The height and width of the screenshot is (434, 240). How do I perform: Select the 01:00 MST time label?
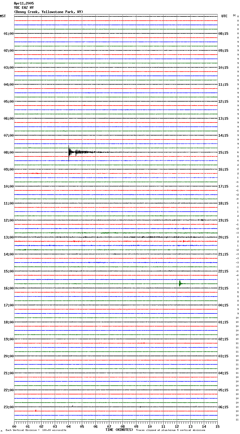point(8,34)
